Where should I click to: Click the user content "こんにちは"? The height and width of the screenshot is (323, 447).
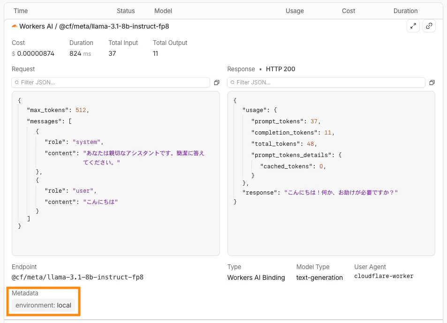100,202
